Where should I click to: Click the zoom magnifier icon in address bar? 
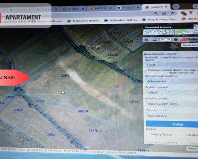point(156,14)
